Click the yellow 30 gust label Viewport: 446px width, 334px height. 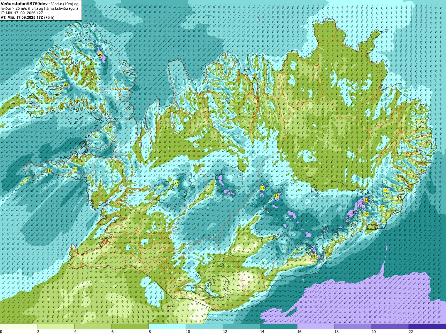pyautogui.click(x=315, y=256)
